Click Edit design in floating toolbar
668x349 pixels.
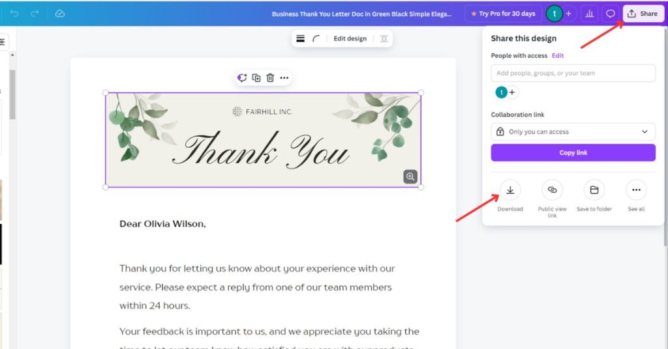(350, 38)
